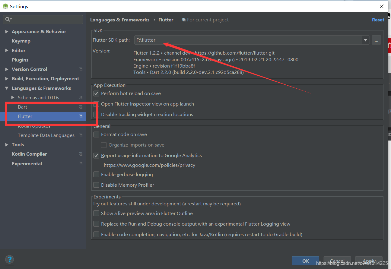Screen dimensions: 391x269
Task: Browse for Flutter SDK path with ellipsis button
Action: coord(376,40)
